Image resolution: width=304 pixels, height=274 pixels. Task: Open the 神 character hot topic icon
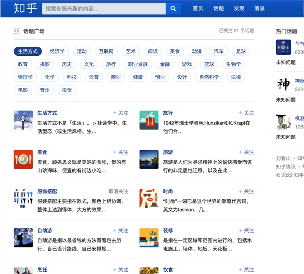pyautogui.click(x=283, y=84)
